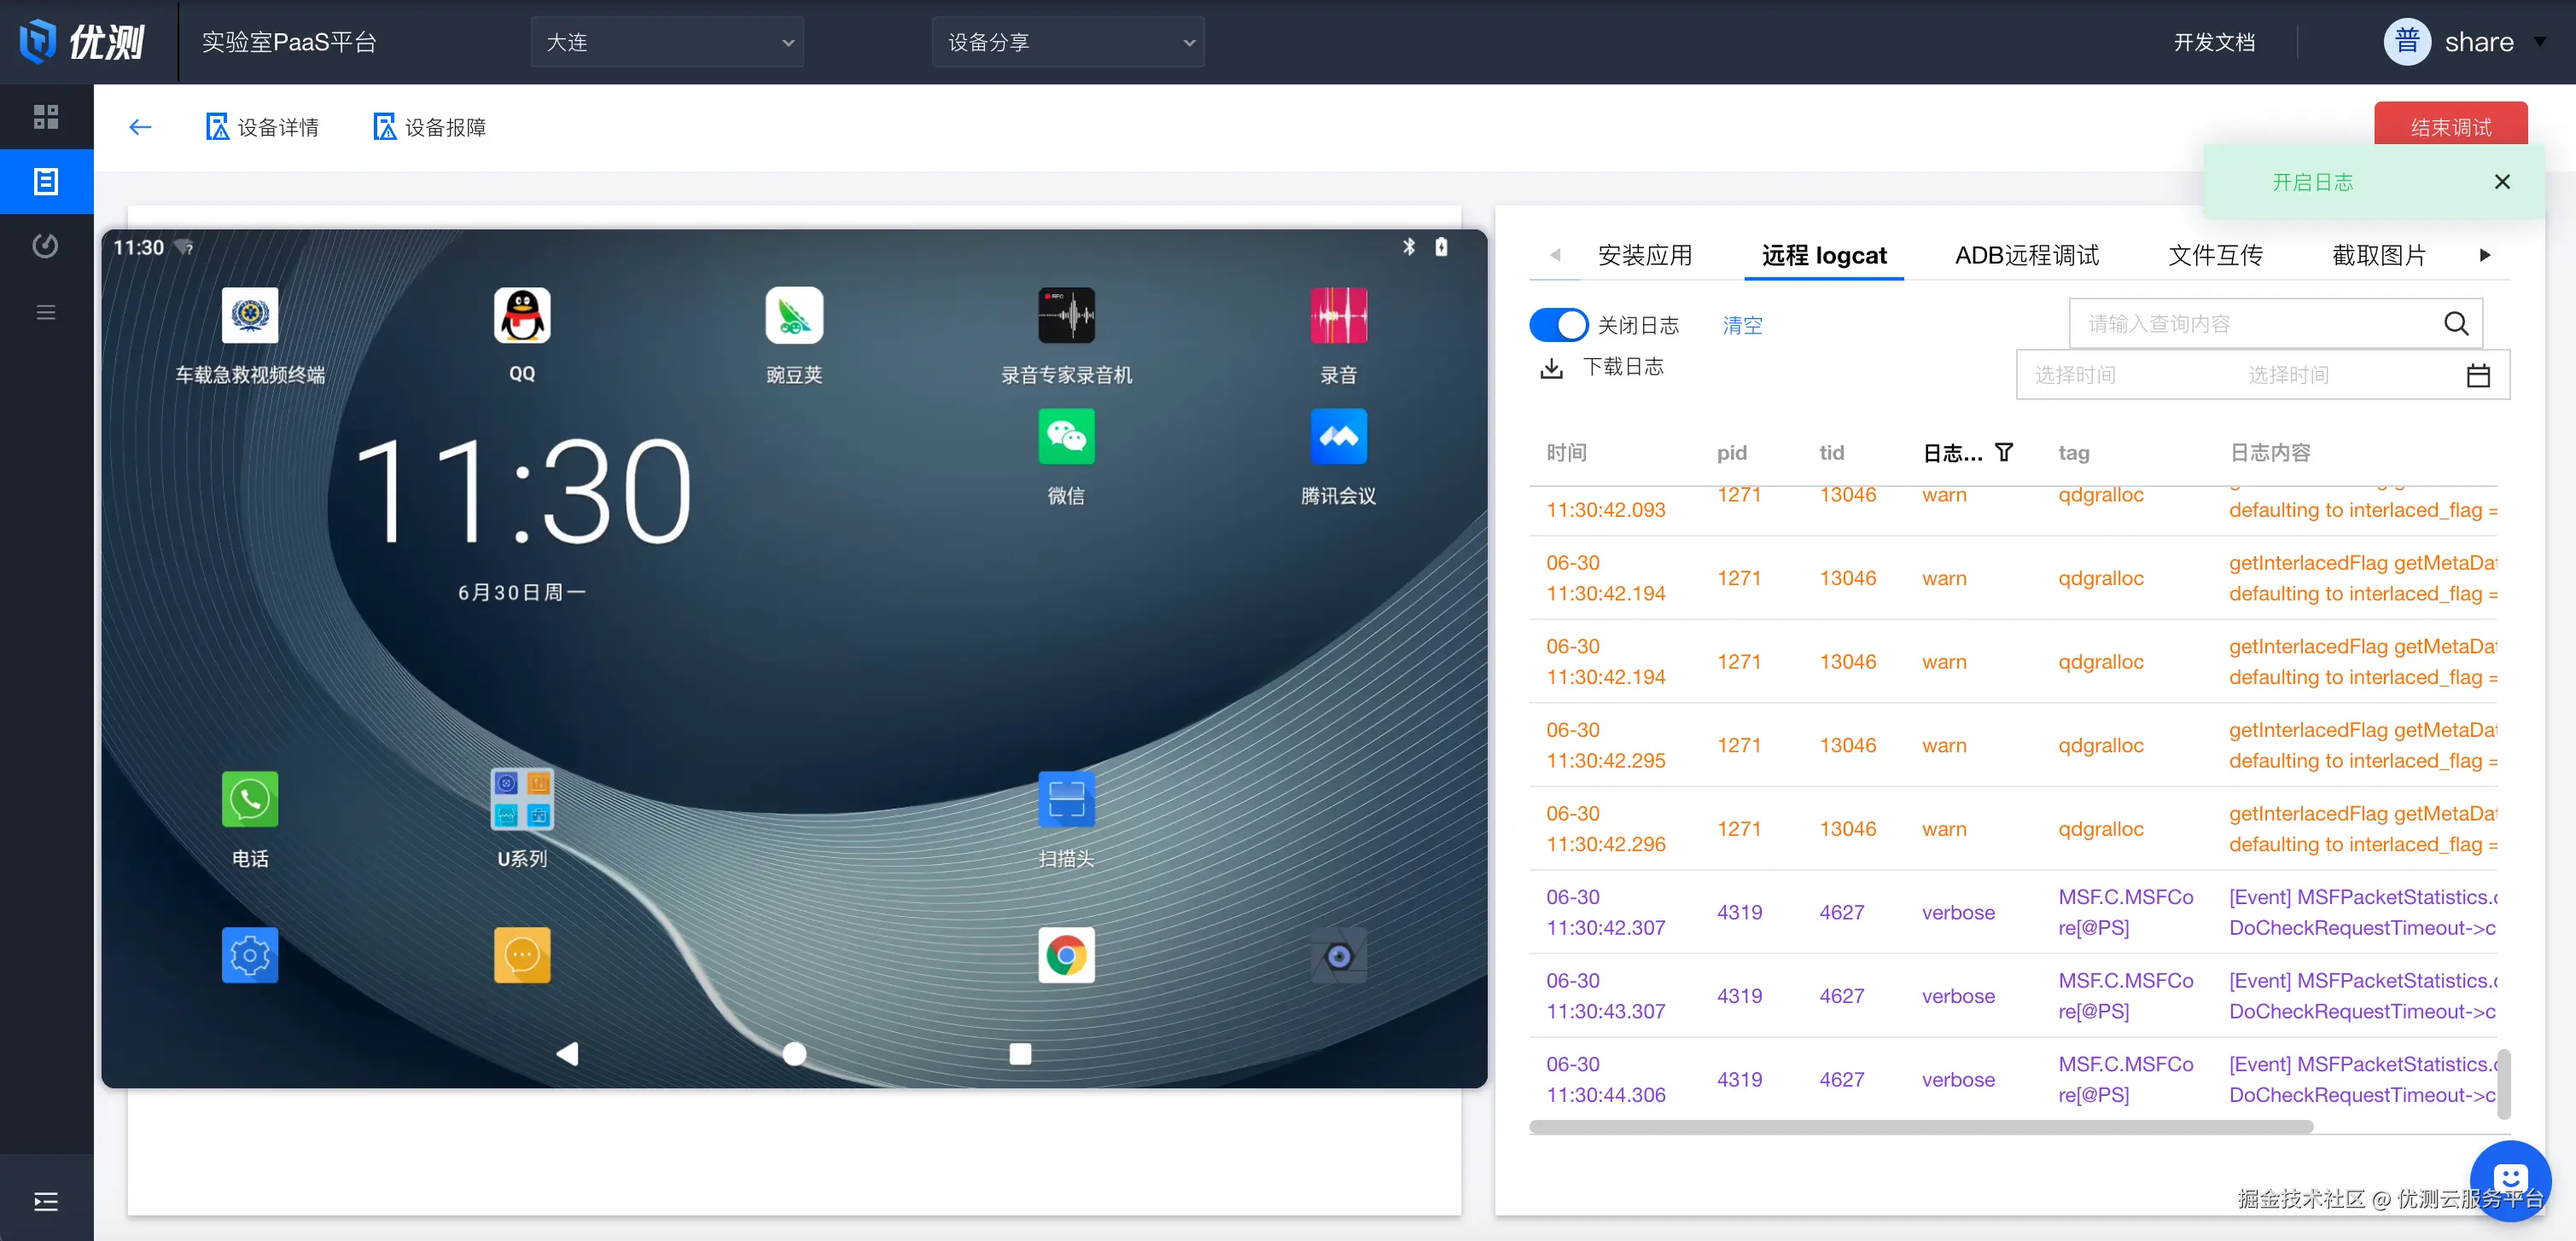This screenshot has width=2576, height=1241.
Task: Switch to 文件互传 tab
Action: [x=2214, y=256]
